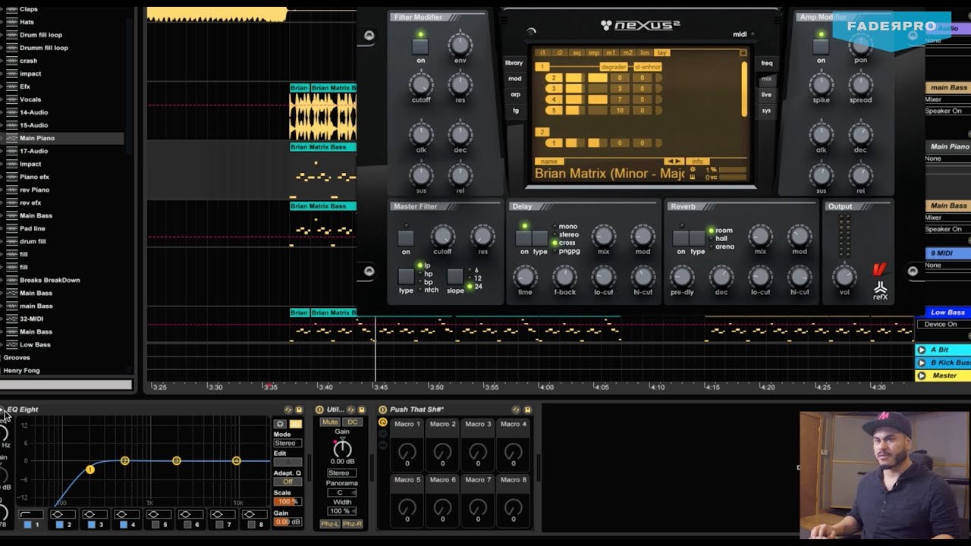
Task: Enable EQ Eight headphone audition icon
Action: click(x=281, y=424)
